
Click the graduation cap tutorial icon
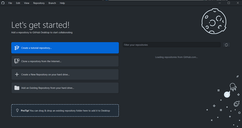17,48
